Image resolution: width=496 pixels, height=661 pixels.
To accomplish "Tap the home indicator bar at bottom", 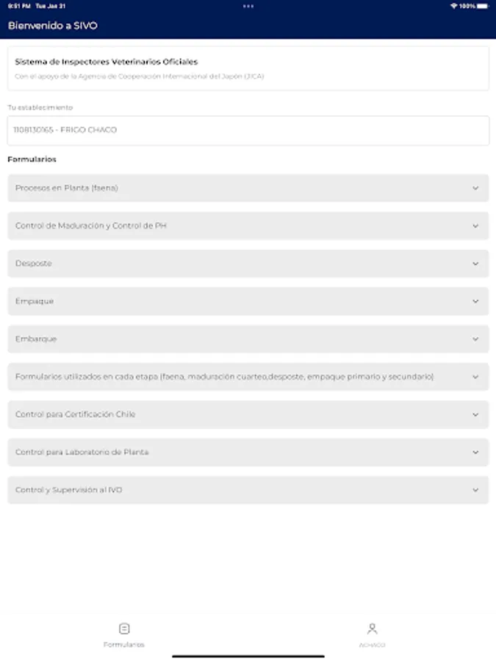I will point(248,656).
